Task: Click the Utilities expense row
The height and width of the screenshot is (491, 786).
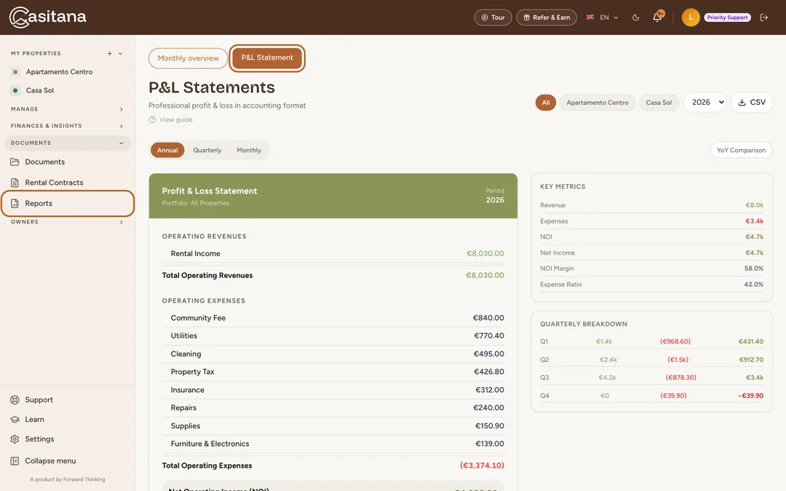Action: click(333, 336)
